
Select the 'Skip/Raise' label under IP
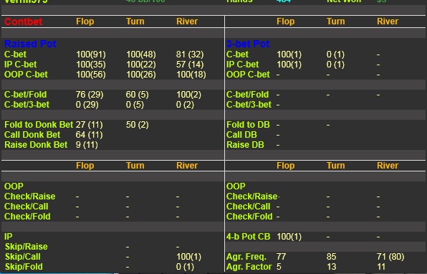27,247
